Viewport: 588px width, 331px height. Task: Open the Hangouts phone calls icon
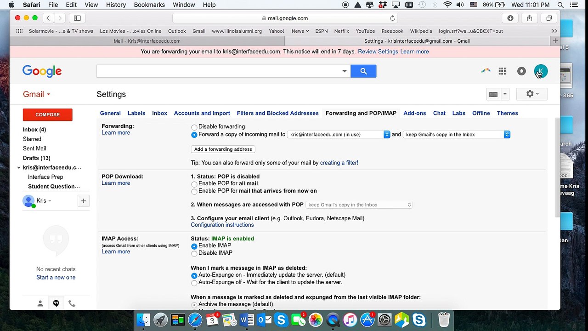[72, 303]
